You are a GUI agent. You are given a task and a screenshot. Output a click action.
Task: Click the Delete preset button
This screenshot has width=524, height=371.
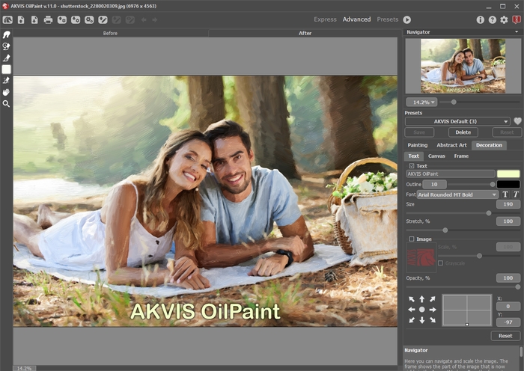pos(463,132)
